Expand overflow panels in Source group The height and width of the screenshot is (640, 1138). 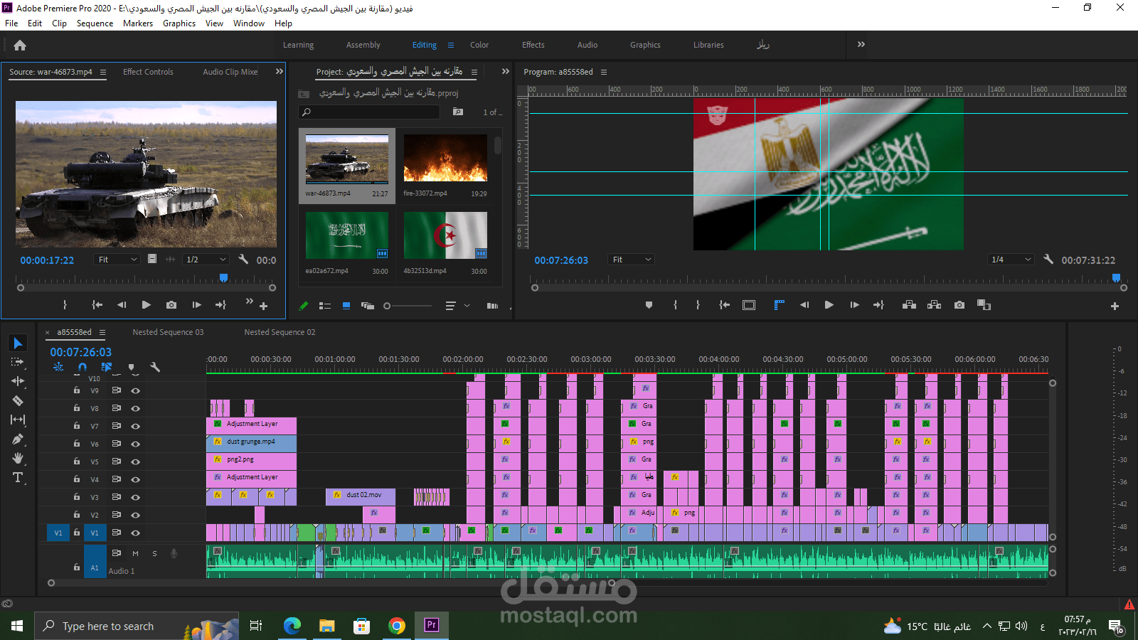(x=280, y=71)
